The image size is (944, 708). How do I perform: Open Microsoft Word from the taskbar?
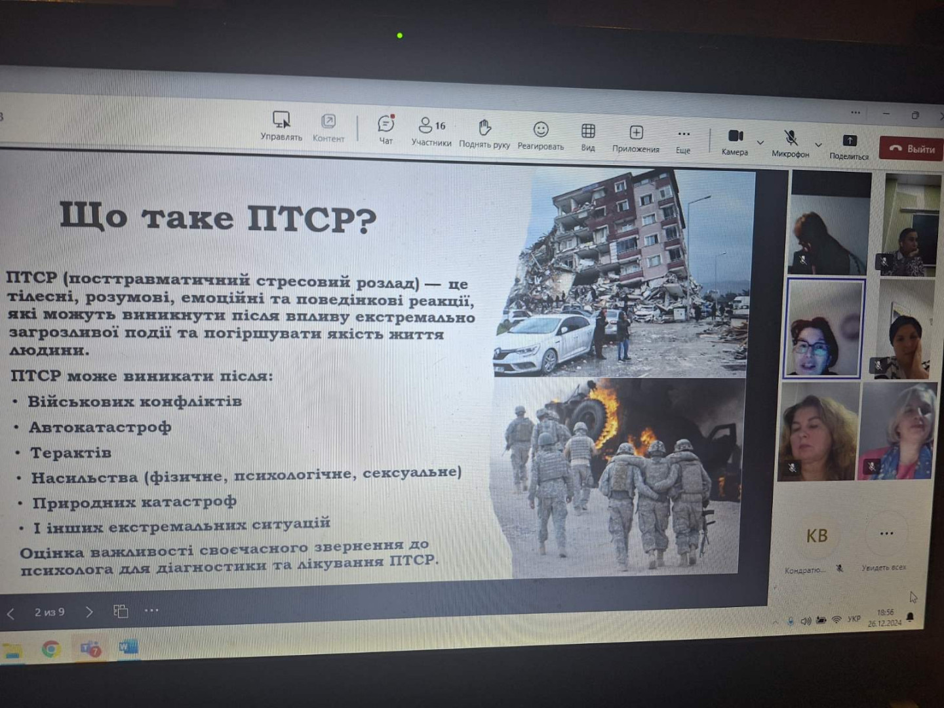(128, 648)
